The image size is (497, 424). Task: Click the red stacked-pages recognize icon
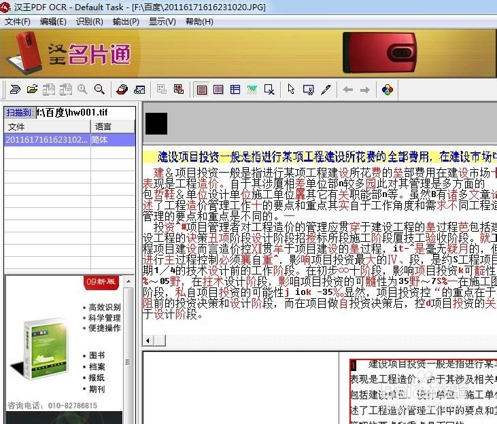pyautogui.click(x=122, y=90)
